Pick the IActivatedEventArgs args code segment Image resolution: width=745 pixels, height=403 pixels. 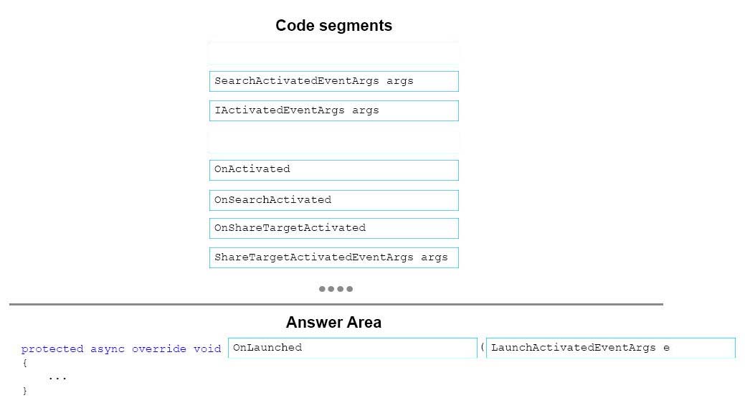333,110
